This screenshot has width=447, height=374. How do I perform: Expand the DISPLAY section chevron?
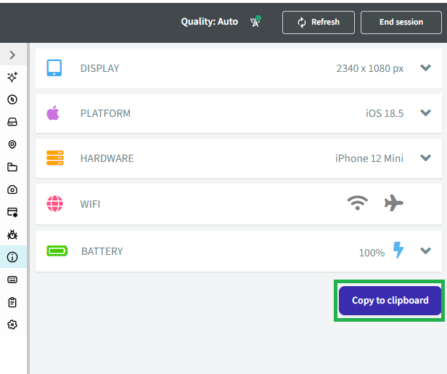click(x=426, y=68)
